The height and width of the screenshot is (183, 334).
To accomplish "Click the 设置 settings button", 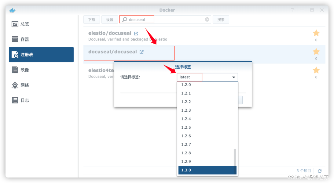I will point(110,20).
